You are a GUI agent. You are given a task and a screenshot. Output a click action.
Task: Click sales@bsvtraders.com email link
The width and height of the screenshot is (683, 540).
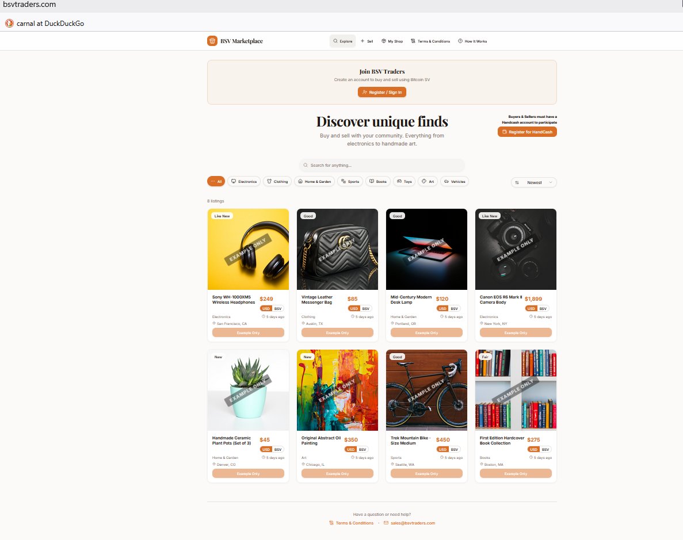(410, 523)
